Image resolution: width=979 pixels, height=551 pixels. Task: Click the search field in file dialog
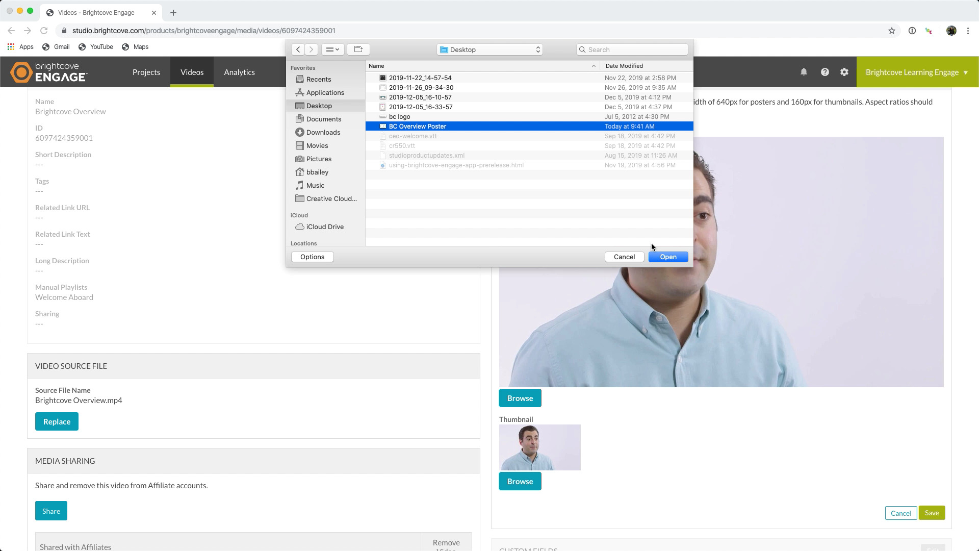click(x=635, y=49)
